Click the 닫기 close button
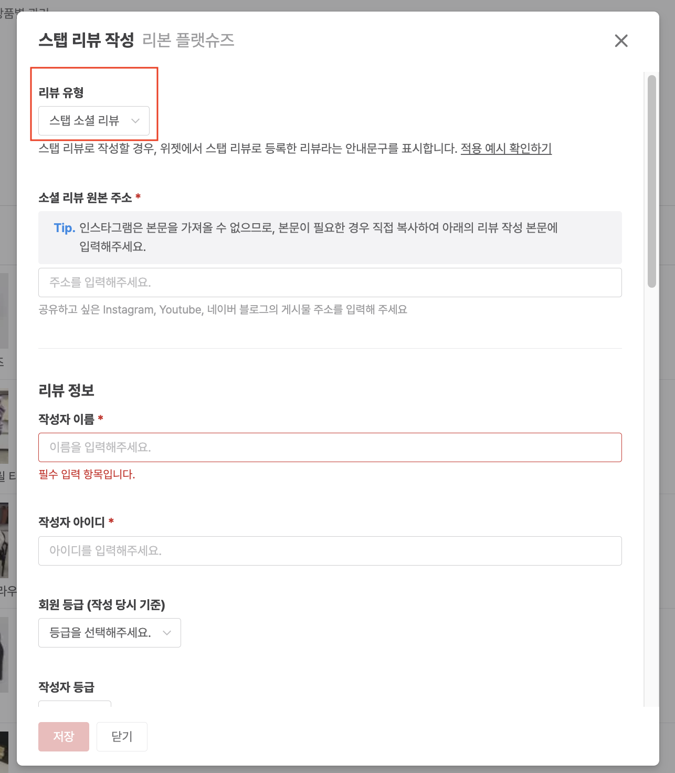675x773 pixels. point(122,736)
